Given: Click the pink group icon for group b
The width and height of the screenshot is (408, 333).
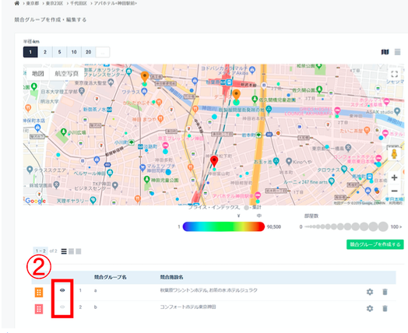Looking at the screenshot, I should pos(39,309).
